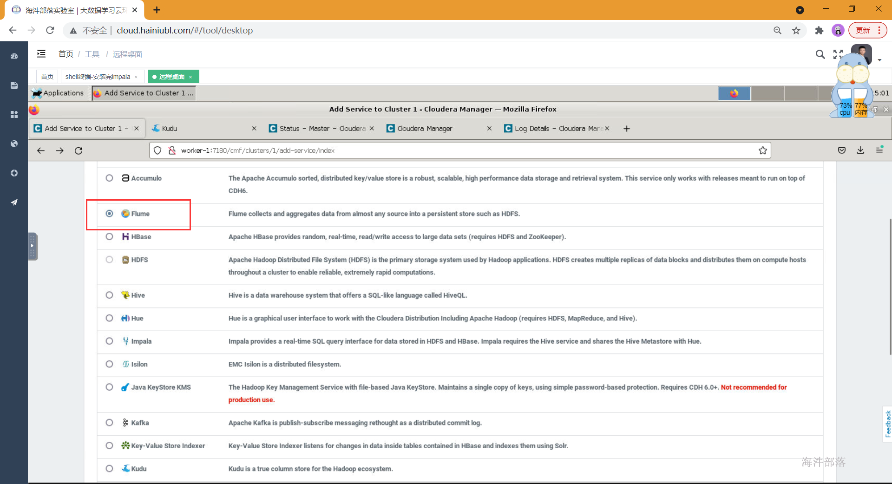Screen dimensions: 892x484
Task: Toggle fullscreen icon in page header
Action: 838,54
